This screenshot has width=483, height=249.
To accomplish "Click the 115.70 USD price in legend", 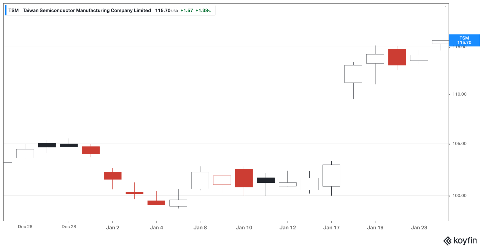I will coord(166,11).
